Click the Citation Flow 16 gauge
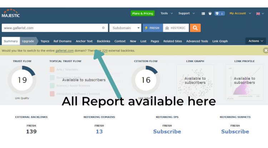 pos(146,80)
